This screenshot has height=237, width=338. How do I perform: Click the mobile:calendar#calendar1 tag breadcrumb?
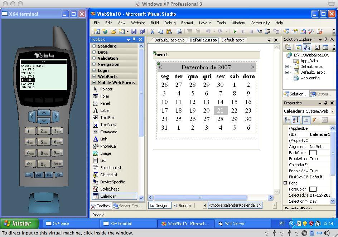(x=235, y=205)
